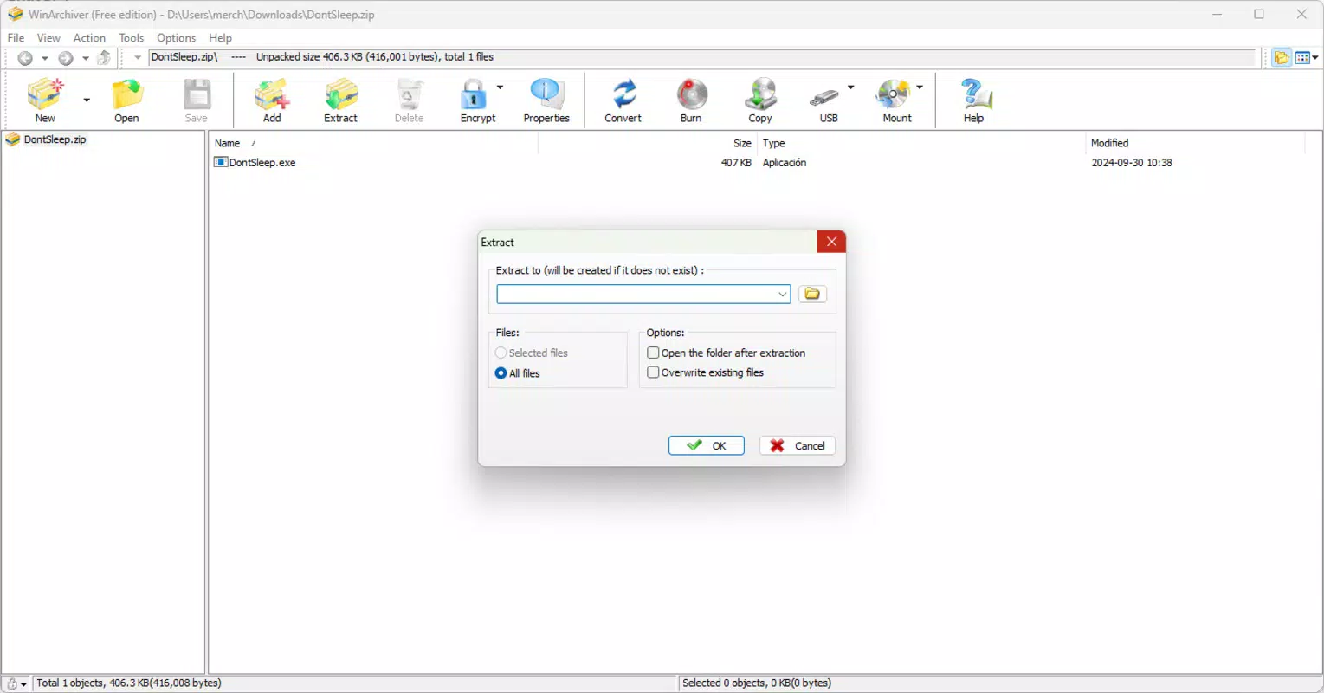Click the Selected 0 objects status text
This screenshot has width=1324, height=693.
757,683
